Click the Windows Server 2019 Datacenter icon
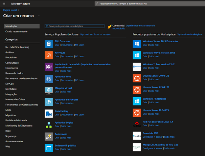Image resolution: width=205 pixels, height=156 pixels. pos(137,44)
